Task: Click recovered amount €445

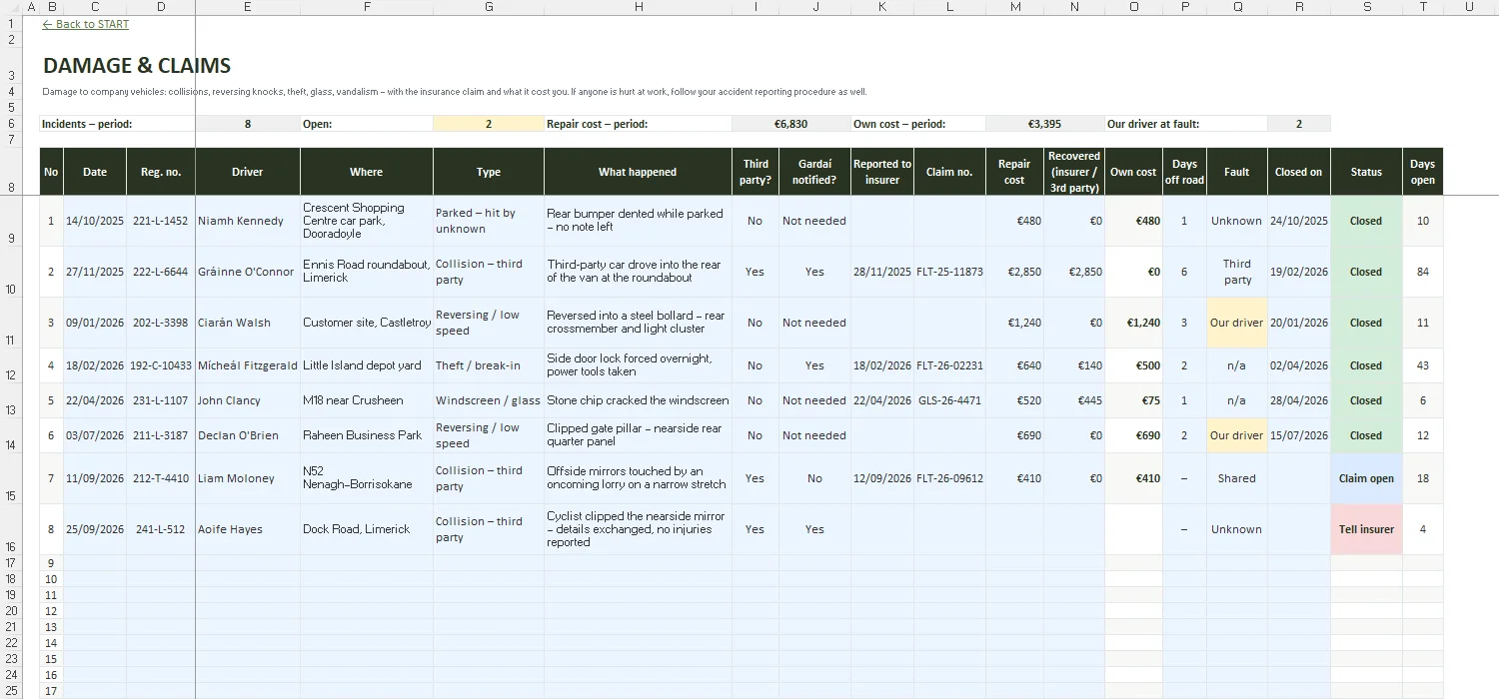Action: coord(1074,400)
